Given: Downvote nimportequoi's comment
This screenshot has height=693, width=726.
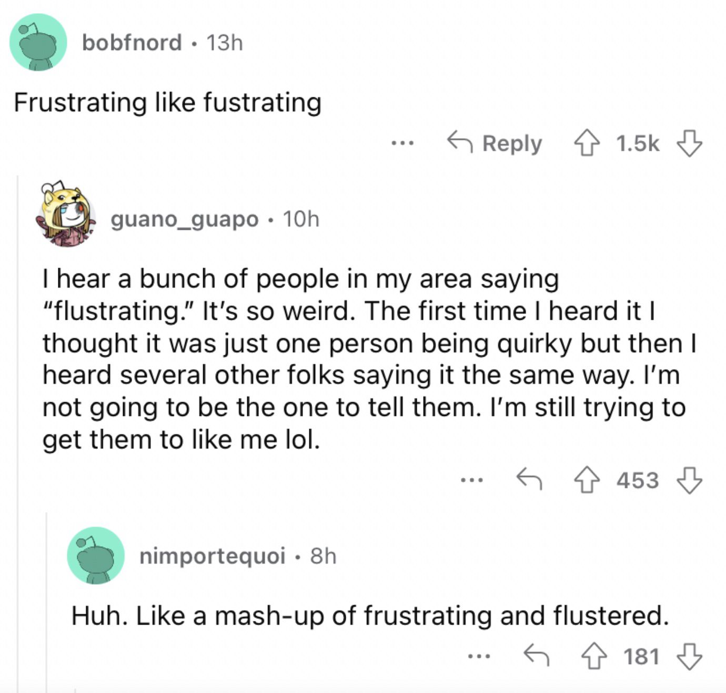Looking at the screenshot, I should point(689,656).
